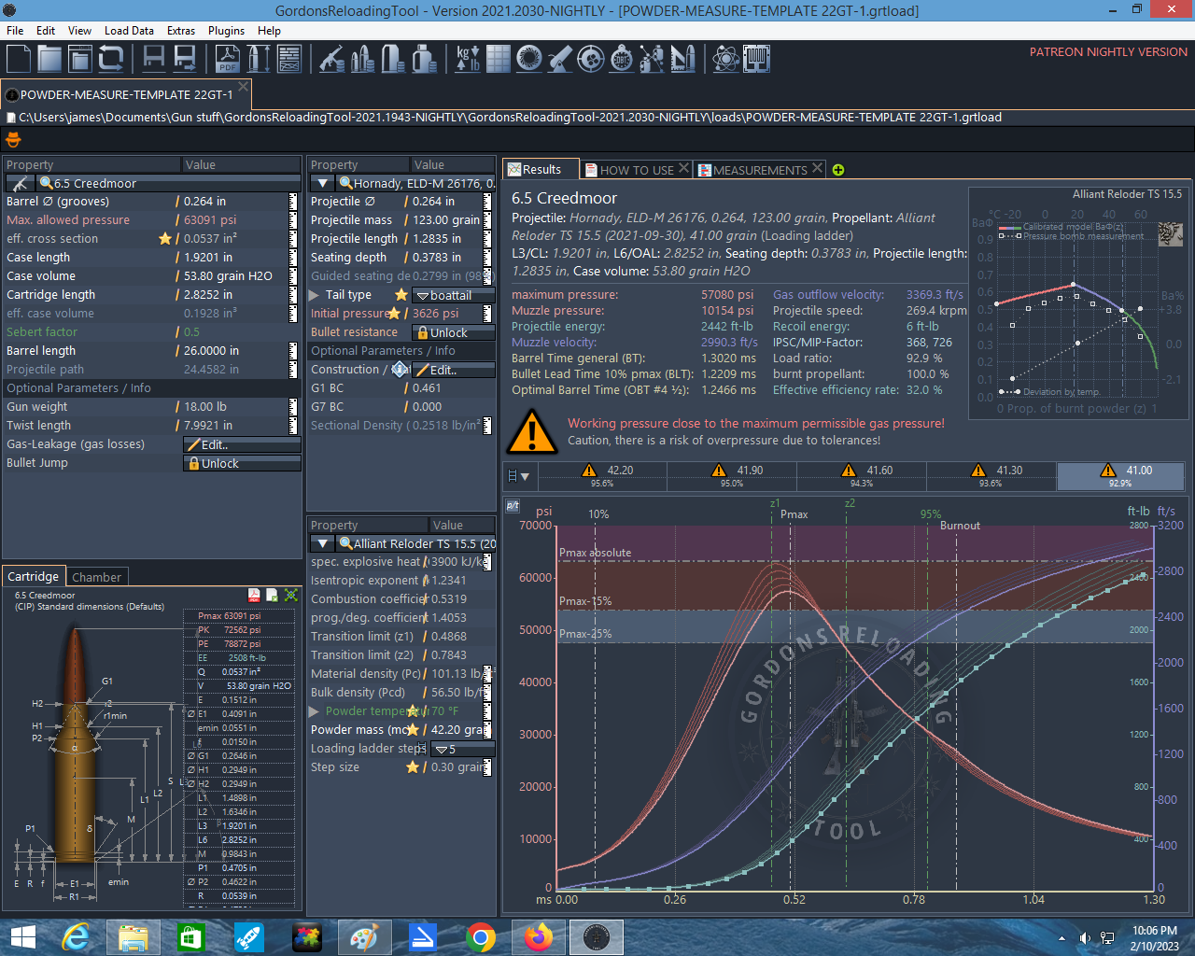Toggle the Powder mass star marker

tap(412, 730)
